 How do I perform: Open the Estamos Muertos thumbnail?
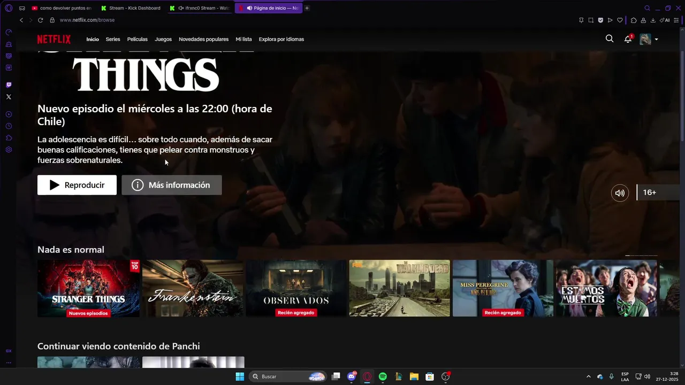(x=606, y=288)
